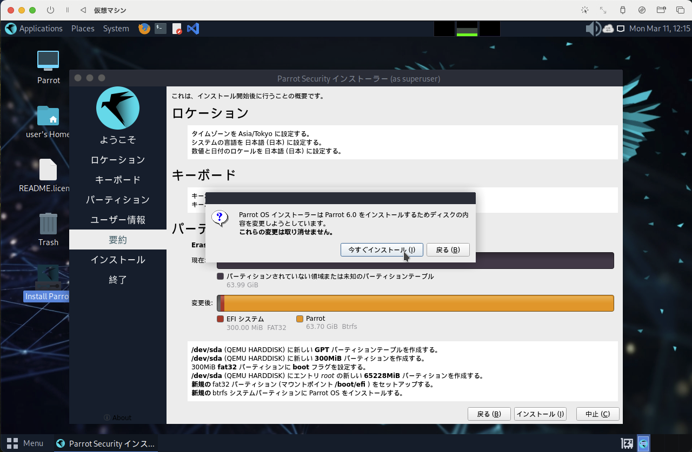This screenshot has width=692, height=452.
Task: Click the line creating new GPT partition table
Action: pyautogui.click(x=315, y=350)
